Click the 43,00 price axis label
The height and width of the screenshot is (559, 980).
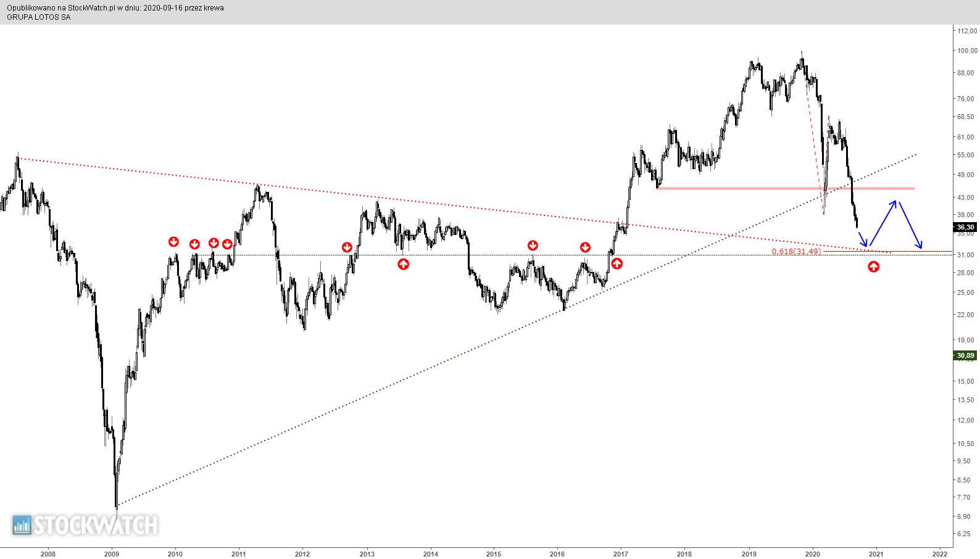(965, 197)
